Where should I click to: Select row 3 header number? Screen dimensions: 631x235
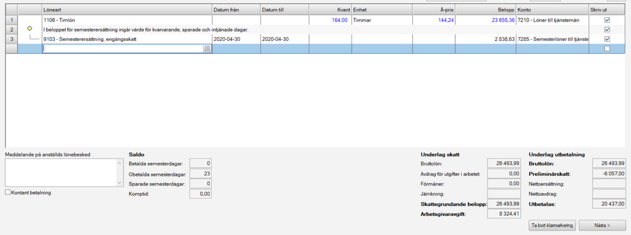point(11,39)
